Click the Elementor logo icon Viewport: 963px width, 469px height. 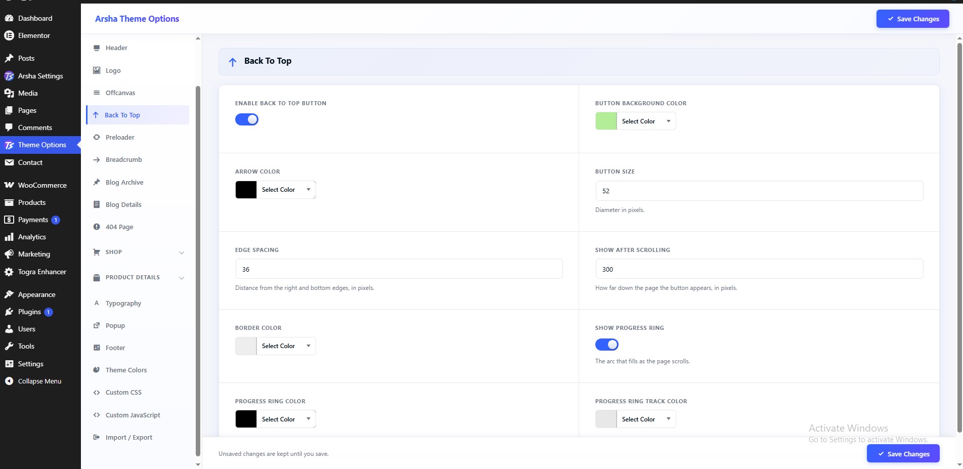9,35
